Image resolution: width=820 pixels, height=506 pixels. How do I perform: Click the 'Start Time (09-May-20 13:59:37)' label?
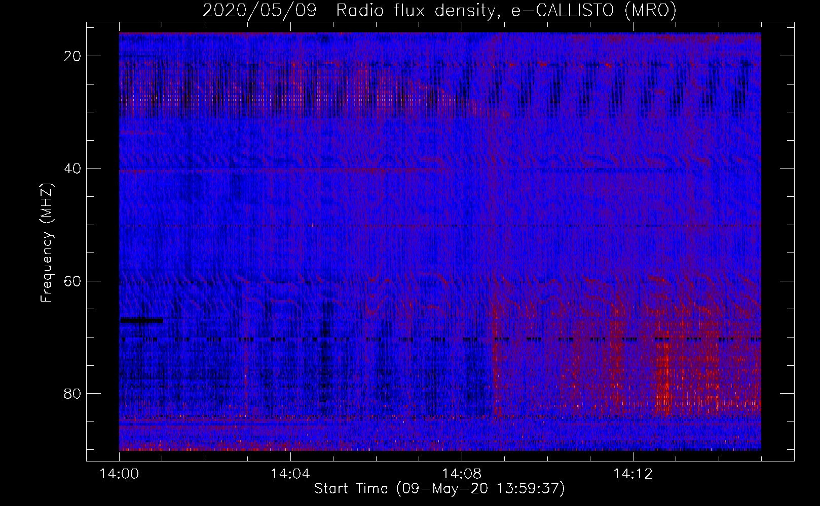[439, 489]
